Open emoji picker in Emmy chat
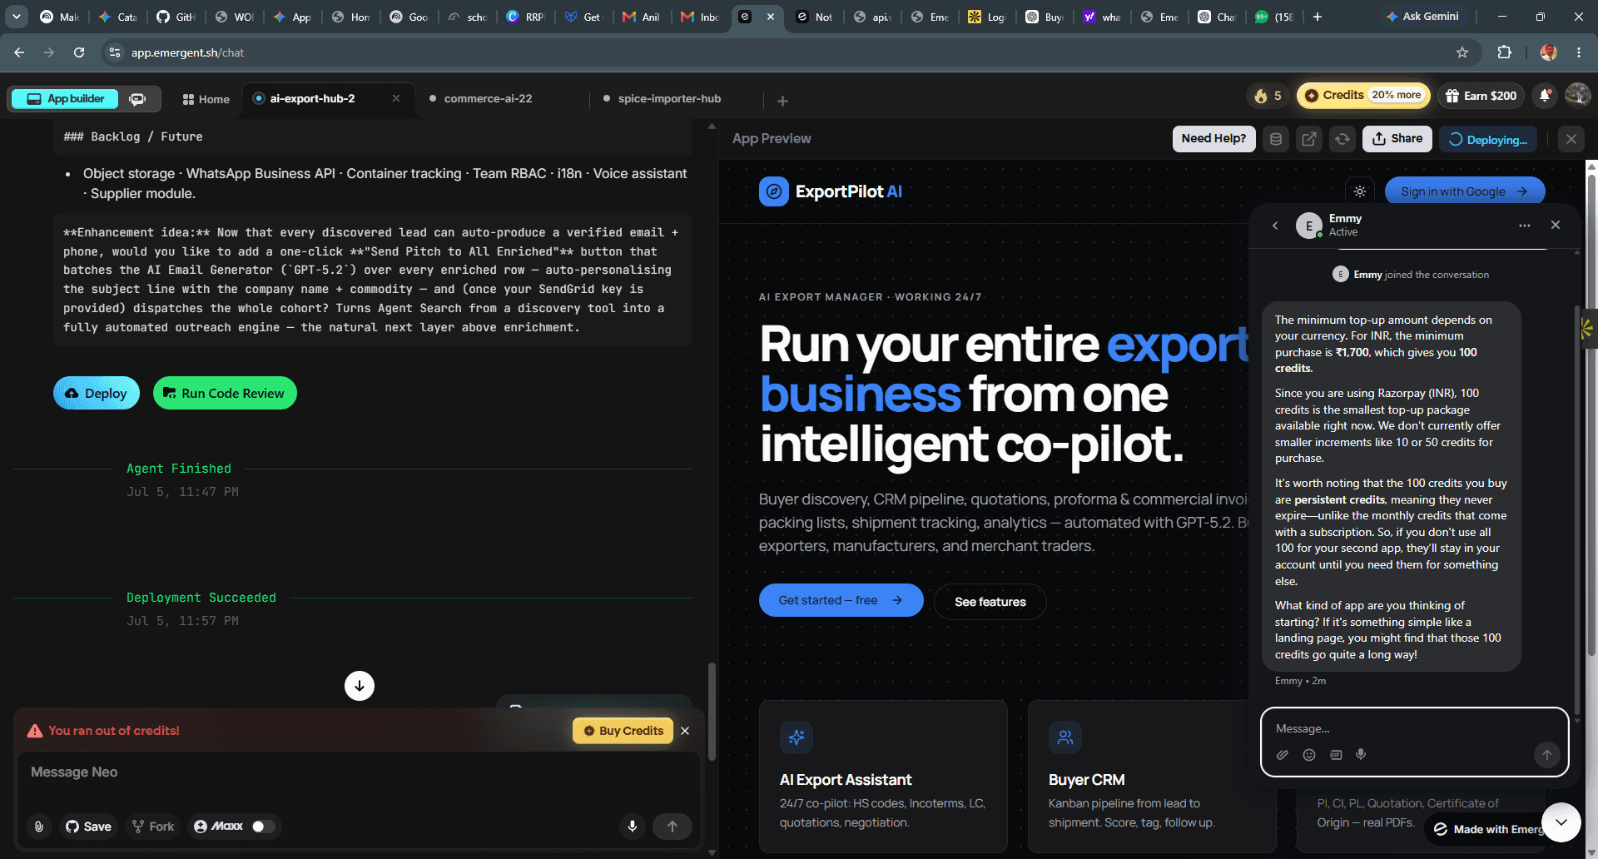This screenshot has width=1598, height=859. [x=1309, y=755]
